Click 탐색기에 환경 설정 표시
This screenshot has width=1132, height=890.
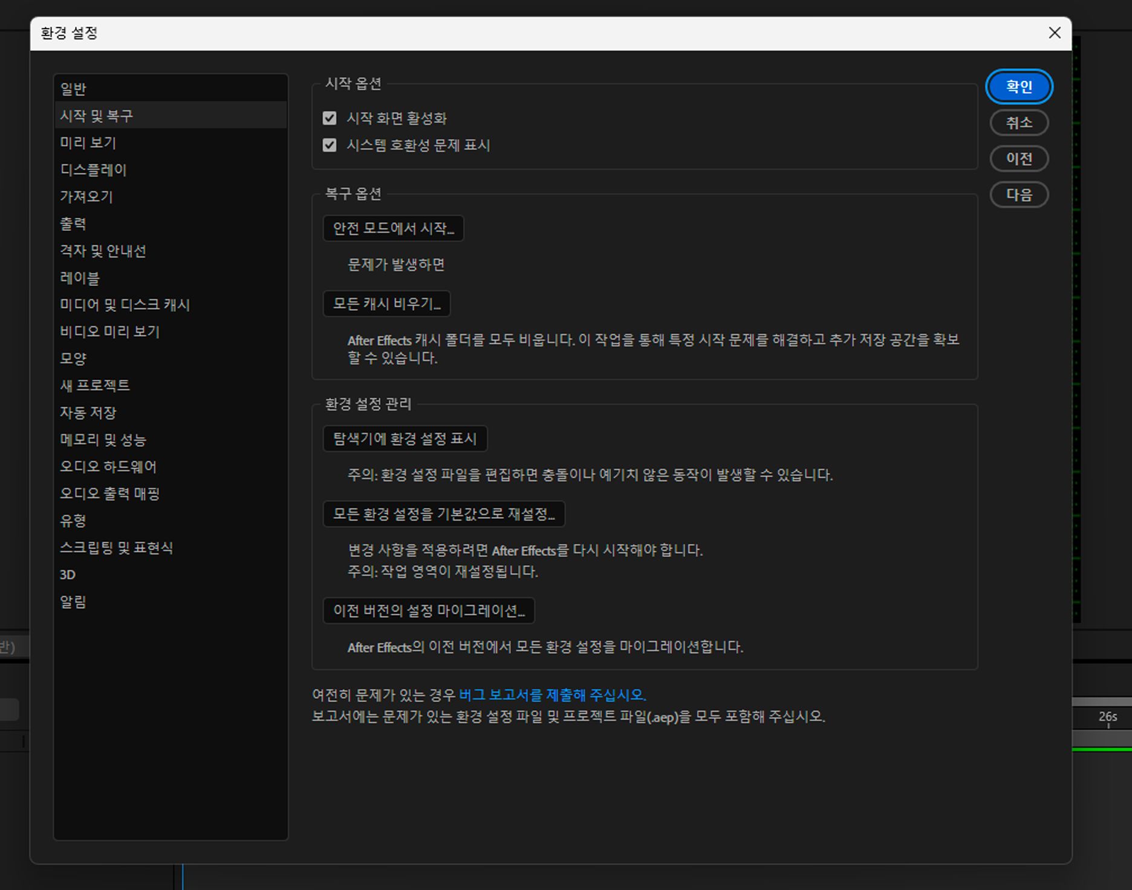point(404,439)
